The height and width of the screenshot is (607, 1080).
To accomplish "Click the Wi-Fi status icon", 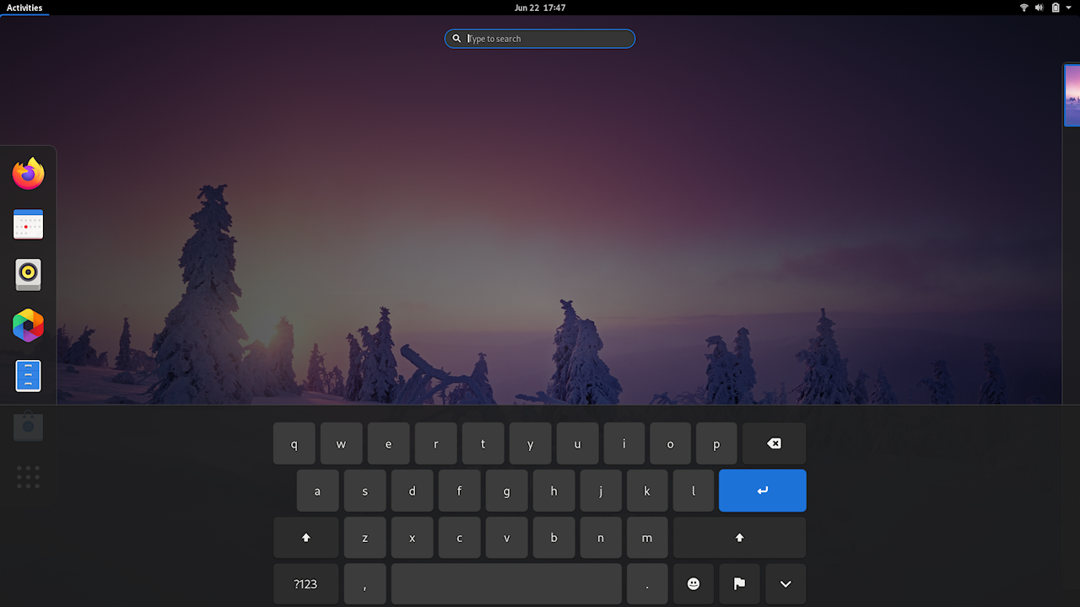I will coord(1024,8).
